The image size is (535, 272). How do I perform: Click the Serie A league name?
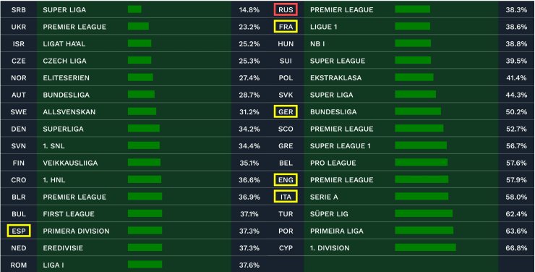tap(324, 197)
